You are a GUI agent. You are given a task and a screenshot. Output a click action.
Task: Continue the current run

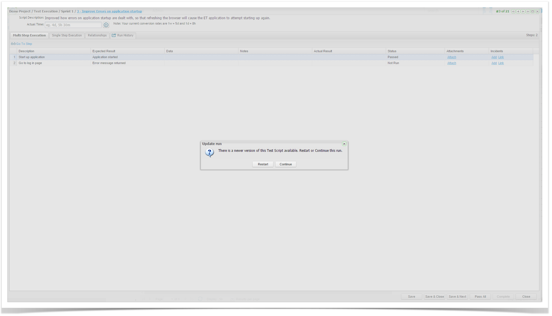click(286, 164)
